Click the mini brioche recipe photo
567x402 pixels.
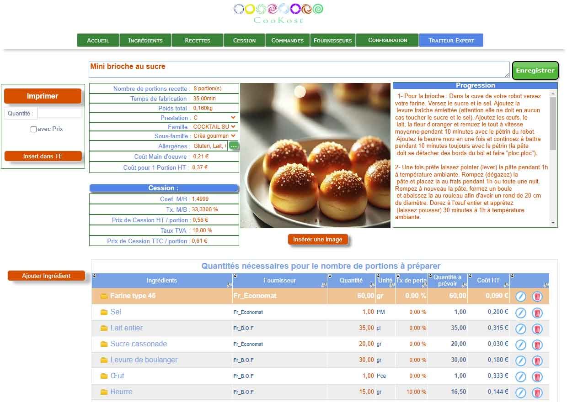click(x=315, y=155)
